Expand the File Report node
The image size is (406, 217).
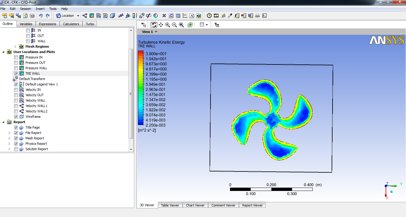click(x=10, y=133)
